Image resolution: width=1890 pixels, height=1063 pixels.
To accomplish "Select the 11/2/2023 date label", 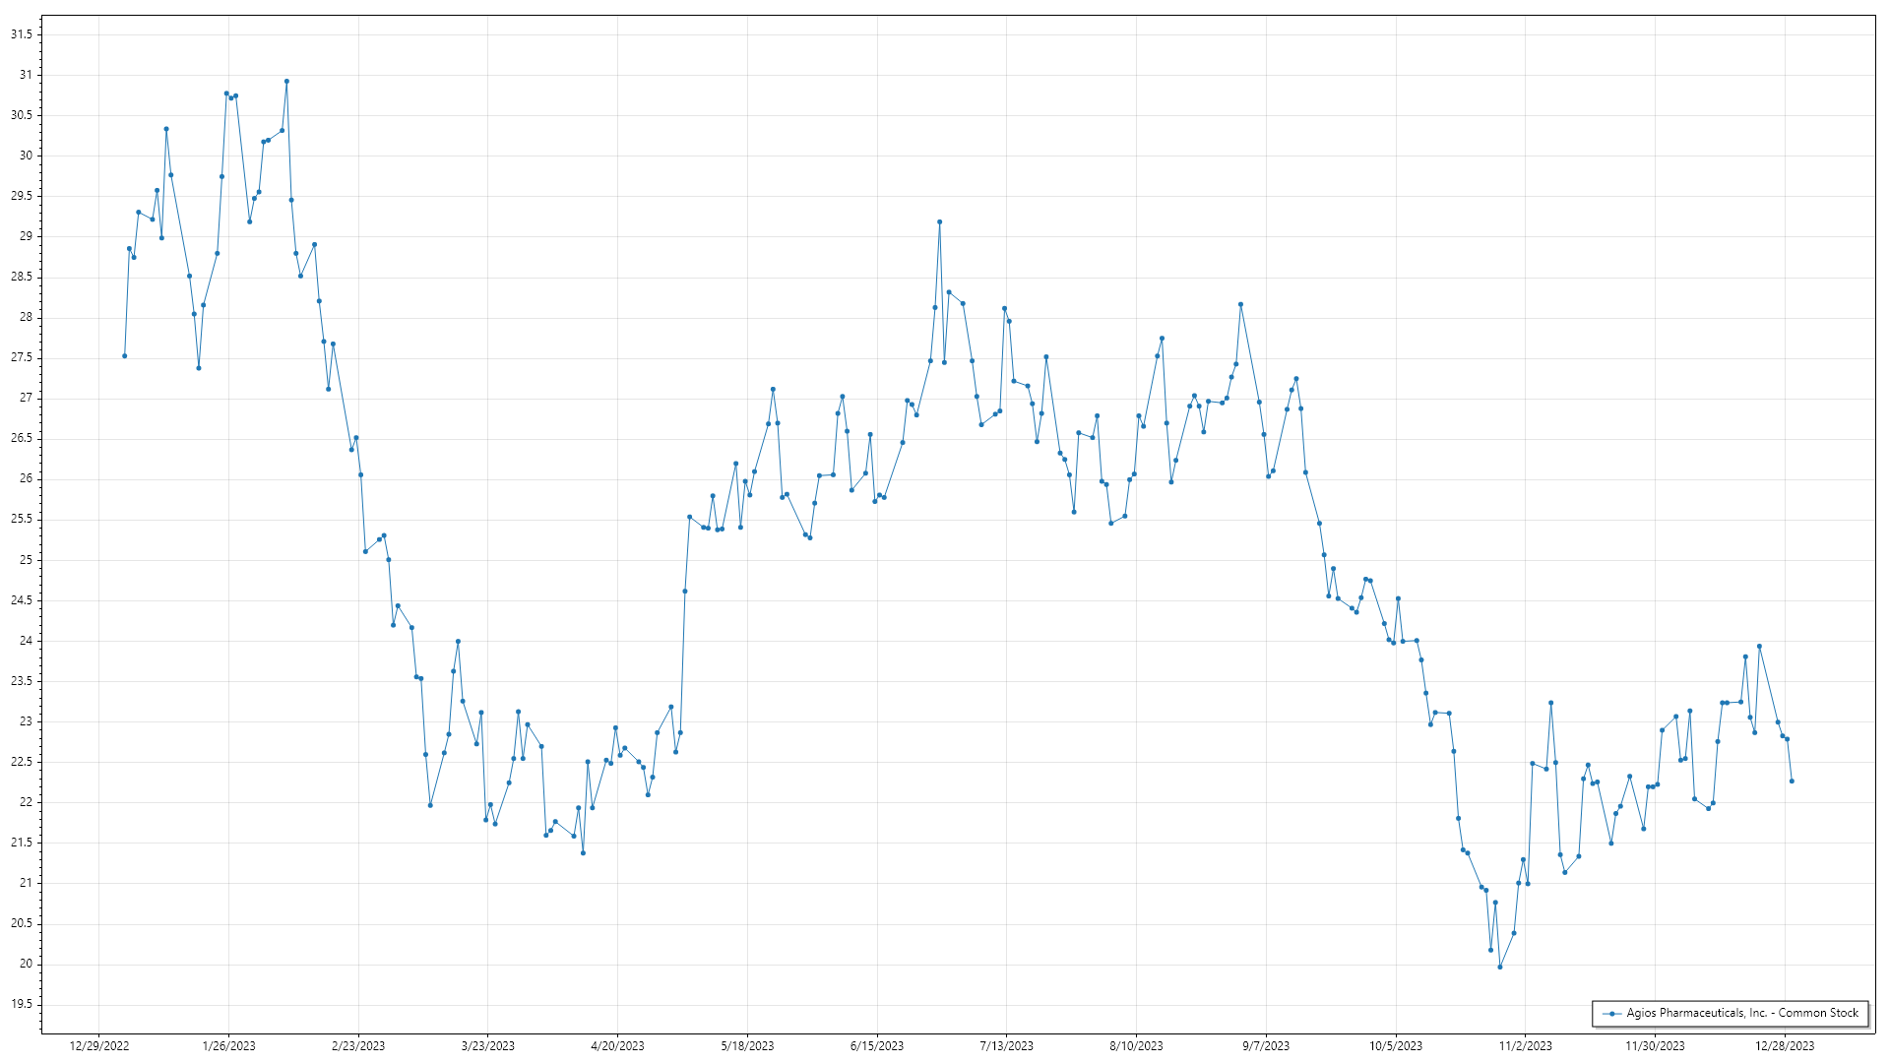I will pos(1525,1046).
